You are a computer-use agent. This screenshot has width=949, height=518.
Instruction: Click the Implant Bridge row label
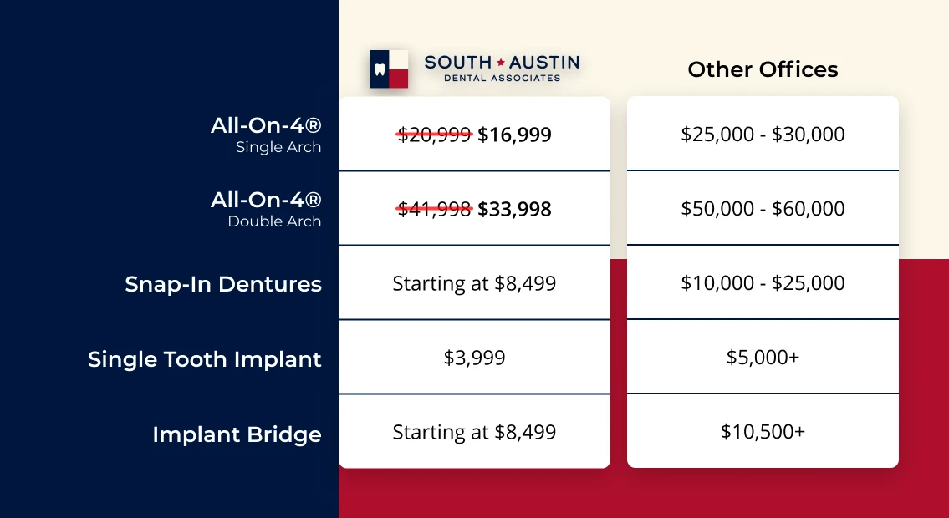(237, 434)
